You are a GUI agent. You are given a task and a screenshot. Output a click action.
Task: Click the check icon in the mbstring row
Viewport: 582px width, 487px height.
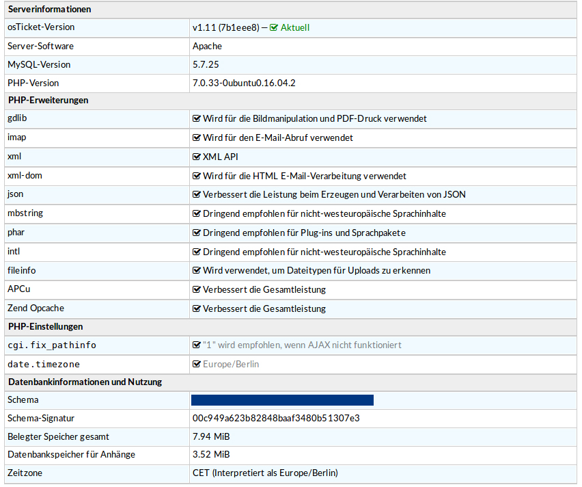click(x=197, y=214)
